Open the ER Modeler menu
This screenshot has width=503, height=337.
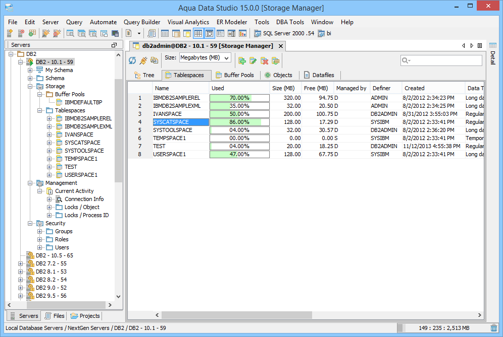pos(232,22)
